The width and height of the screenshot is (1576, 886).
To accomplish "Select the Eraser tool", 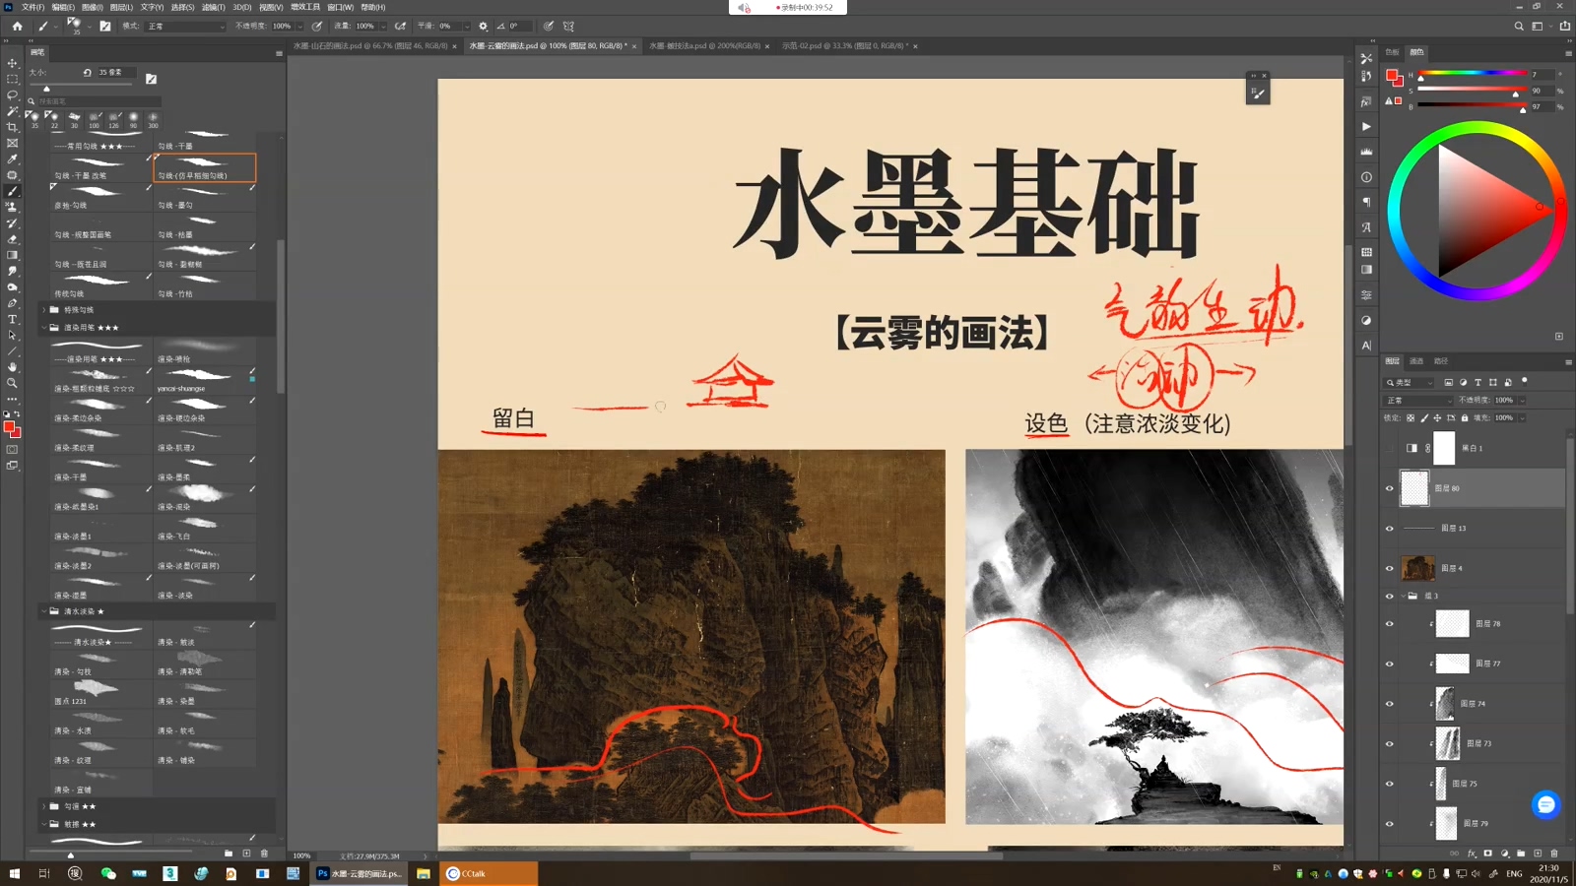I will pyautogui.click(x=12, y=239).
